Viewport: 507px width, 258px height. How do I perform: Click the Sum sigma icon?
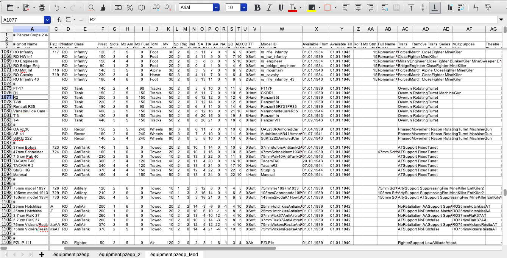(68, 20)
